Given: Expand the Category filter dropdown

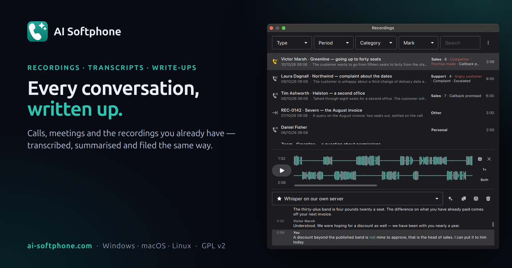Looking at the screenshot, I should coord(376,43).
